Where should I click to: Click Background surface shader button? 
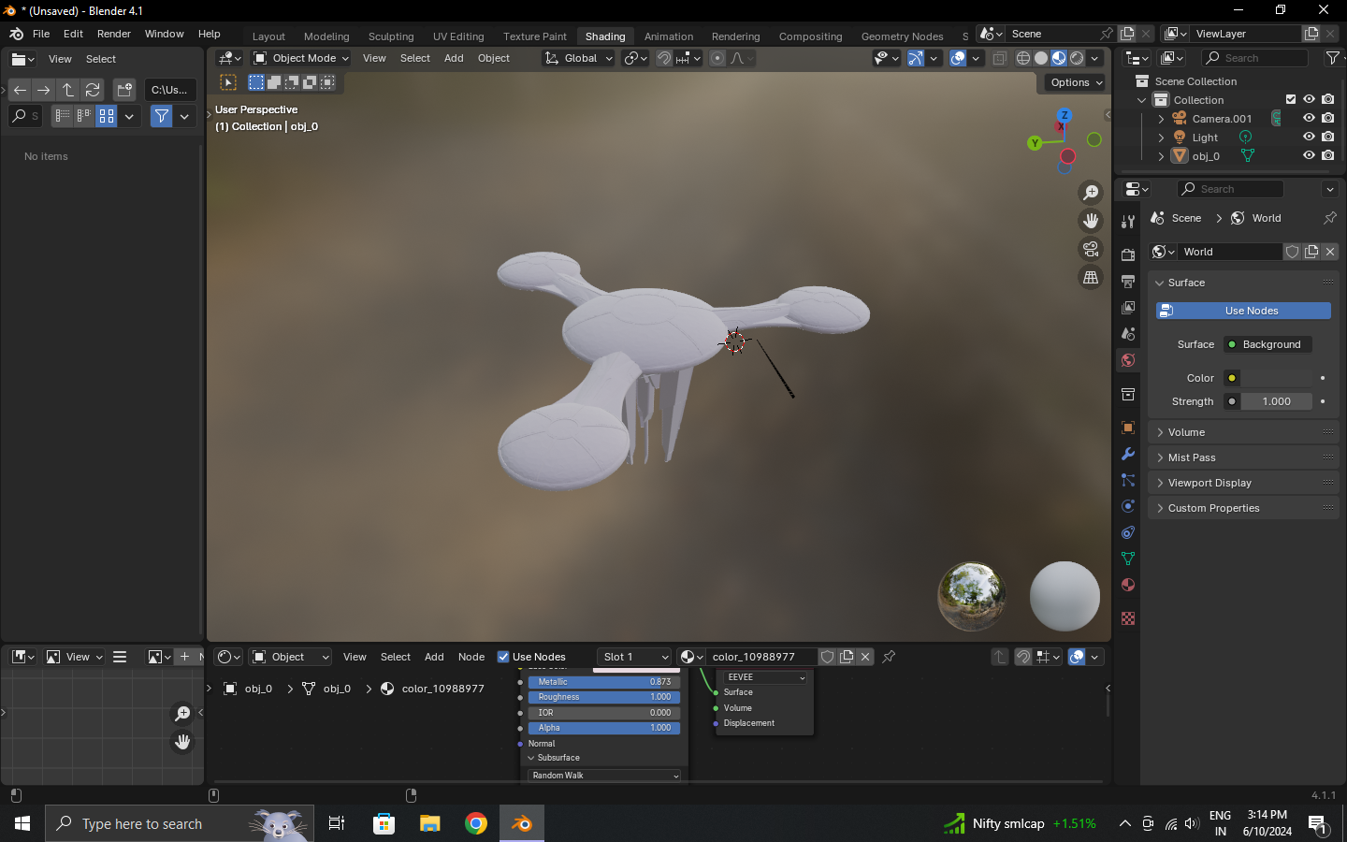pyautogui.click(x=1267, y=344)
